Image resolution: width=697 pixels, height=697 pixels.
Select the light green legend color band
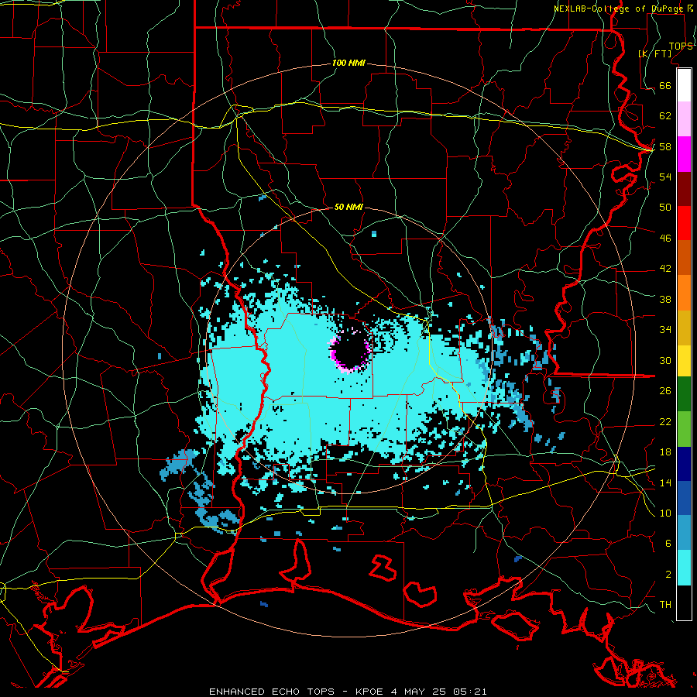click(x=684, y=429)
